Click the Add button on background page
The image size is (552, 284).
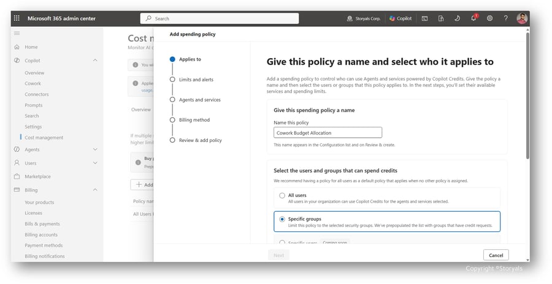pyautogui.click(x=142, y=184)
